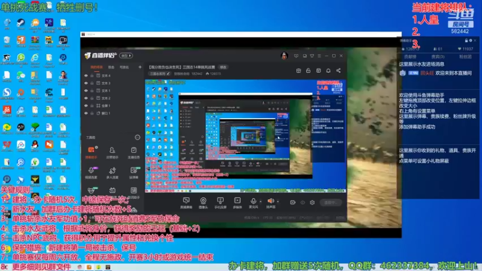Open the 主播任务 tool
This screenshot has height=271, width=482.
(x=134, y=152)
